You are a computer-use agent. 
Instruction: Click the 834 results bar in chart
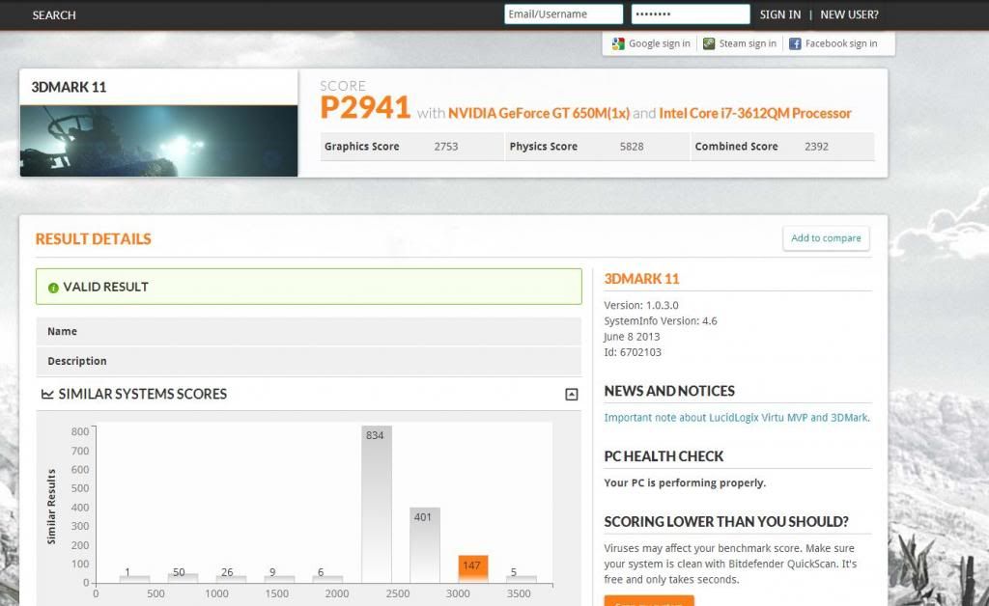377,505
